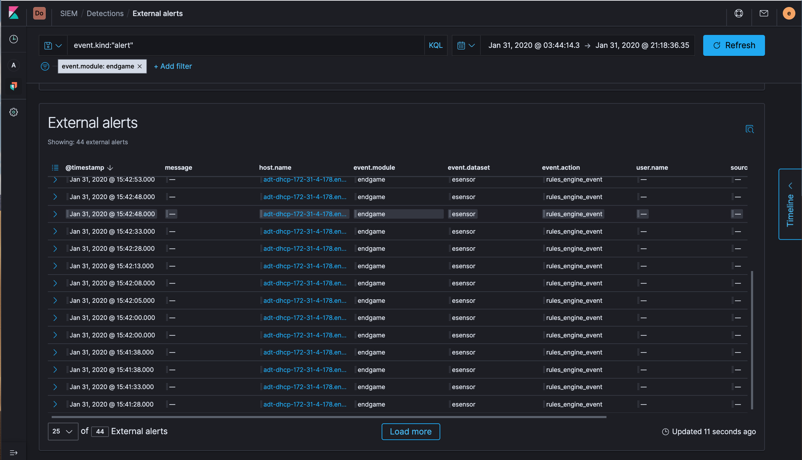Navigate to Detections breadcrumb
This screenshot has width=802, height=460.
pyautogui.click(x=105, y=13)
